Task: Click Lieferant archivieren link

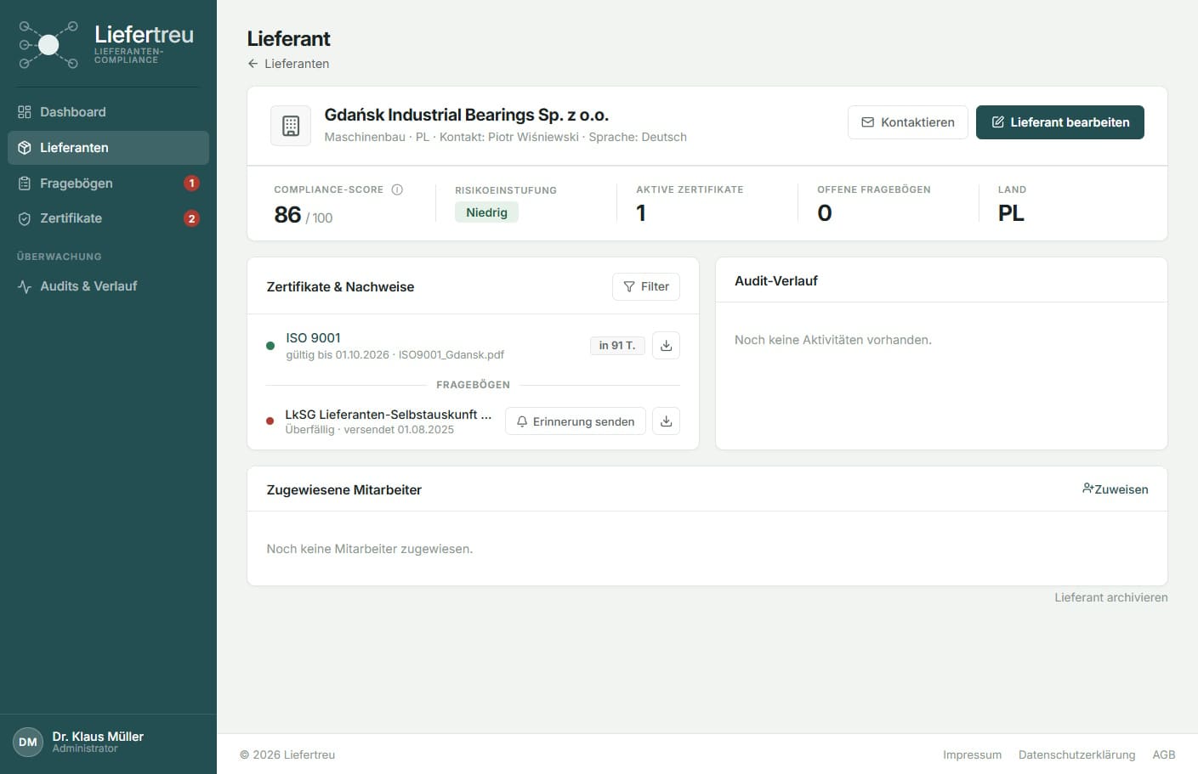Action: coord(1111,597)
